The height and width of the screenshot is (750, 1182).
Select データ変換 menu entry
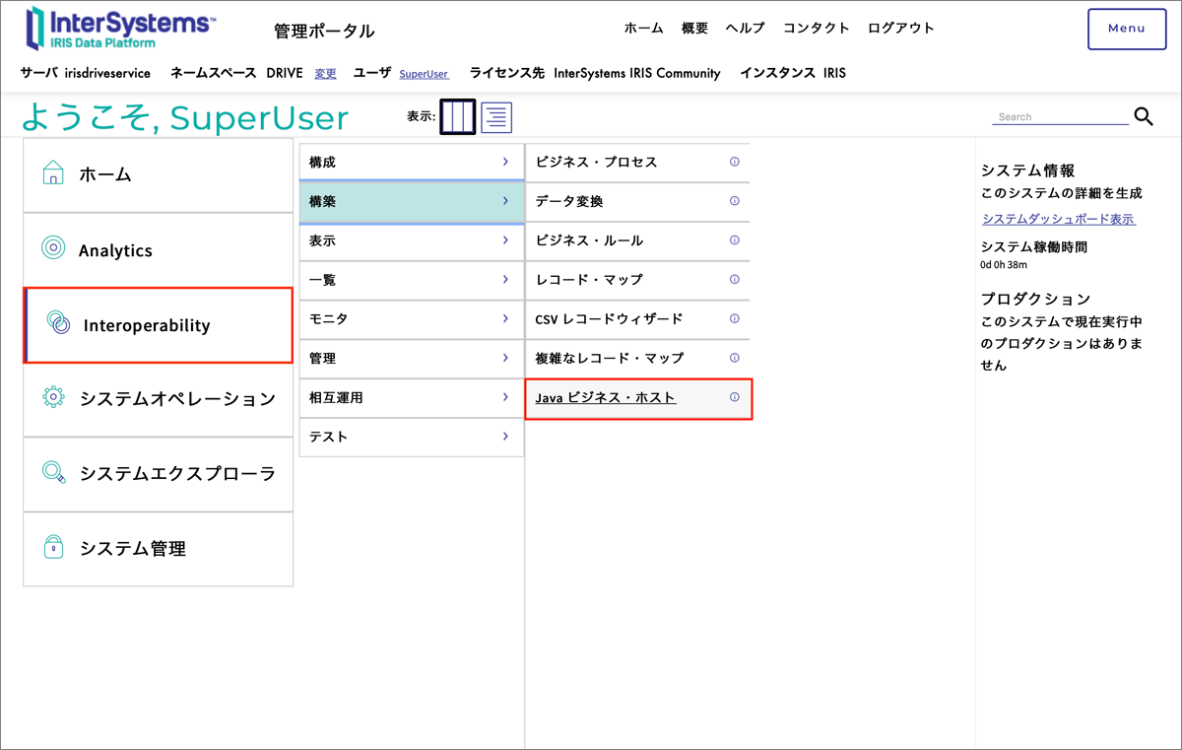coord(569,201)
